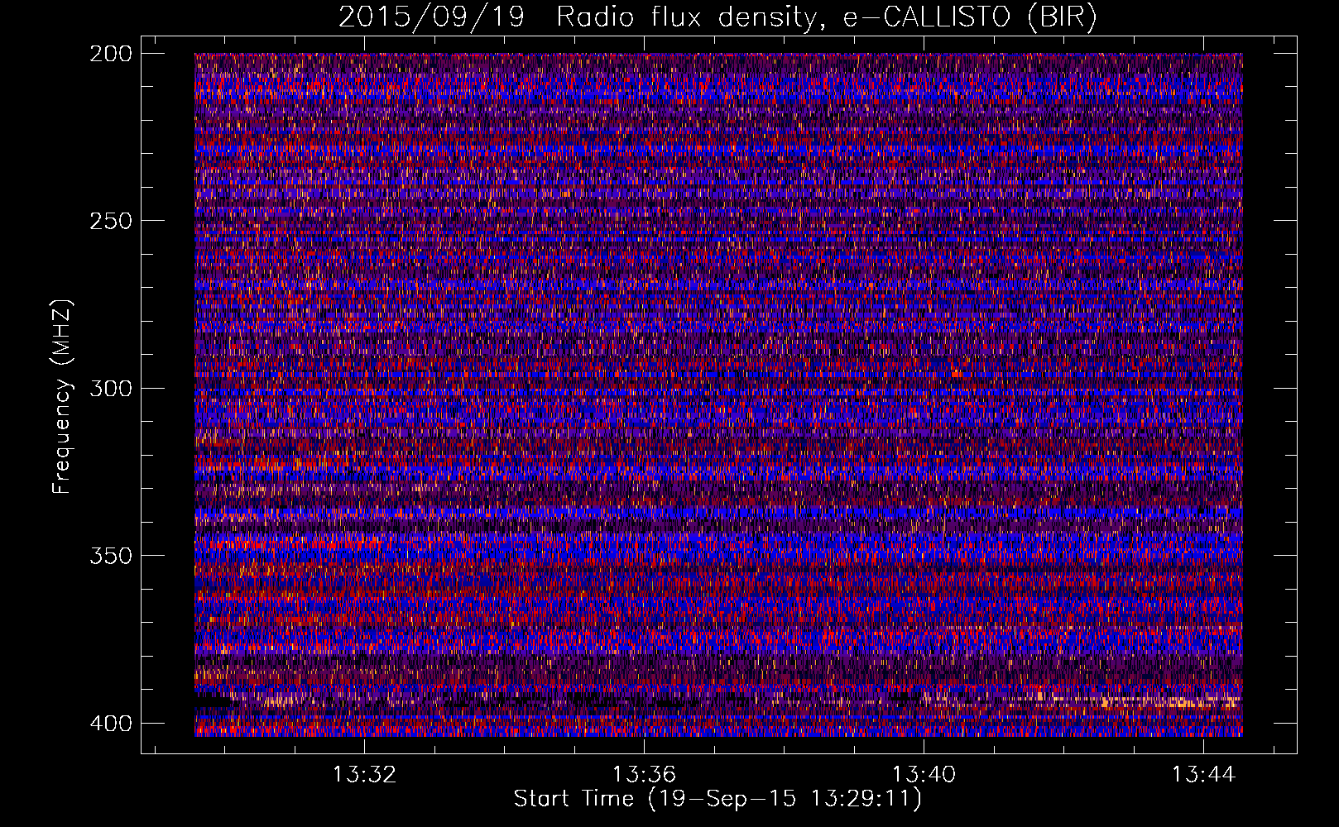Click the 13:36 time tick label
This screenshot has width=1339, height=827.
coord(644,775)
